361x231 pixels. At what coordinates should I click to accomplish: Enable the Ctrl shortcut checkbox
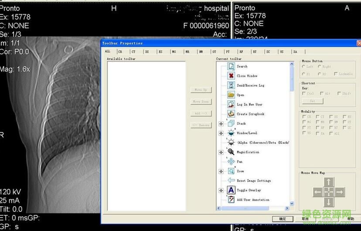304,93
